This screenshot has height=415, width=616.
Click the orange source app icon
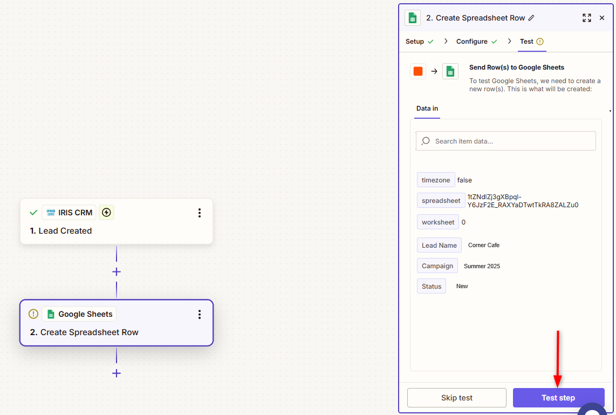tap(418, 71)
